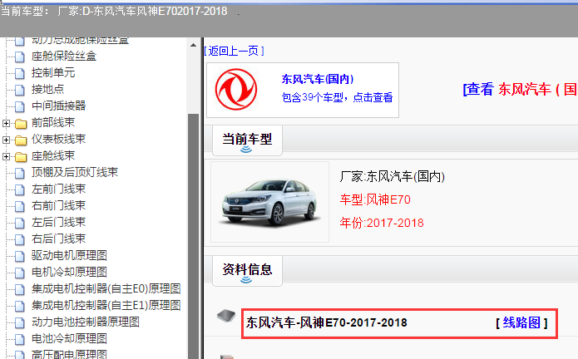This screenshot has width=578, height=359.
Task: Click the folder icon of 仪表板线束
Action: tap(21, 140)
